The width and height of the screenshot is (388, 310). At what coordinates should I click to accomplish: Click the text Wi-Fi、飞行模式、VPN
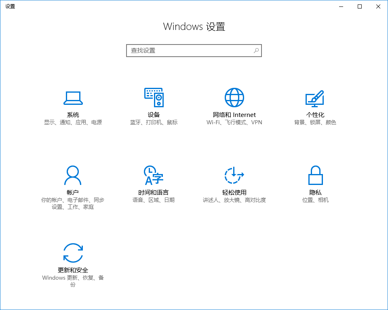[x=234, y=122]
